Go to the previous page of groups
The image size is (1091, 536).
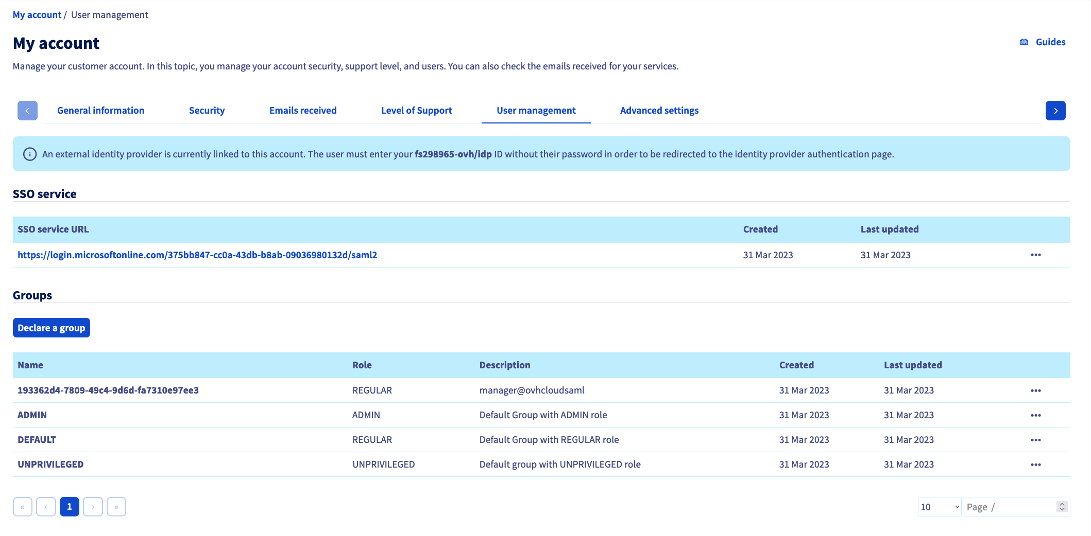(x=46, y=507)
